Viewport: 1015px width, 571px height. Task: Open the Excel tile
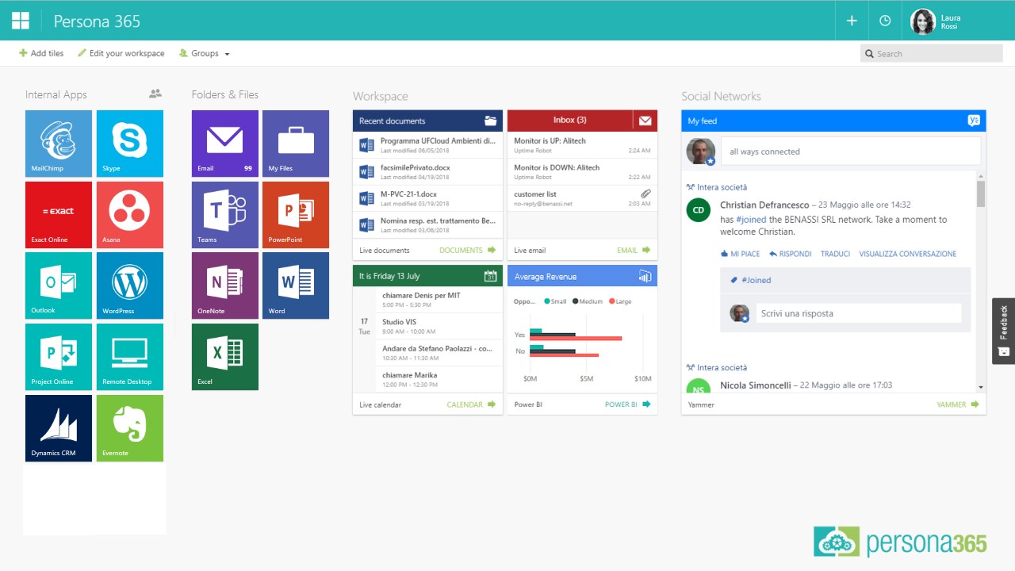pos(225,357)
